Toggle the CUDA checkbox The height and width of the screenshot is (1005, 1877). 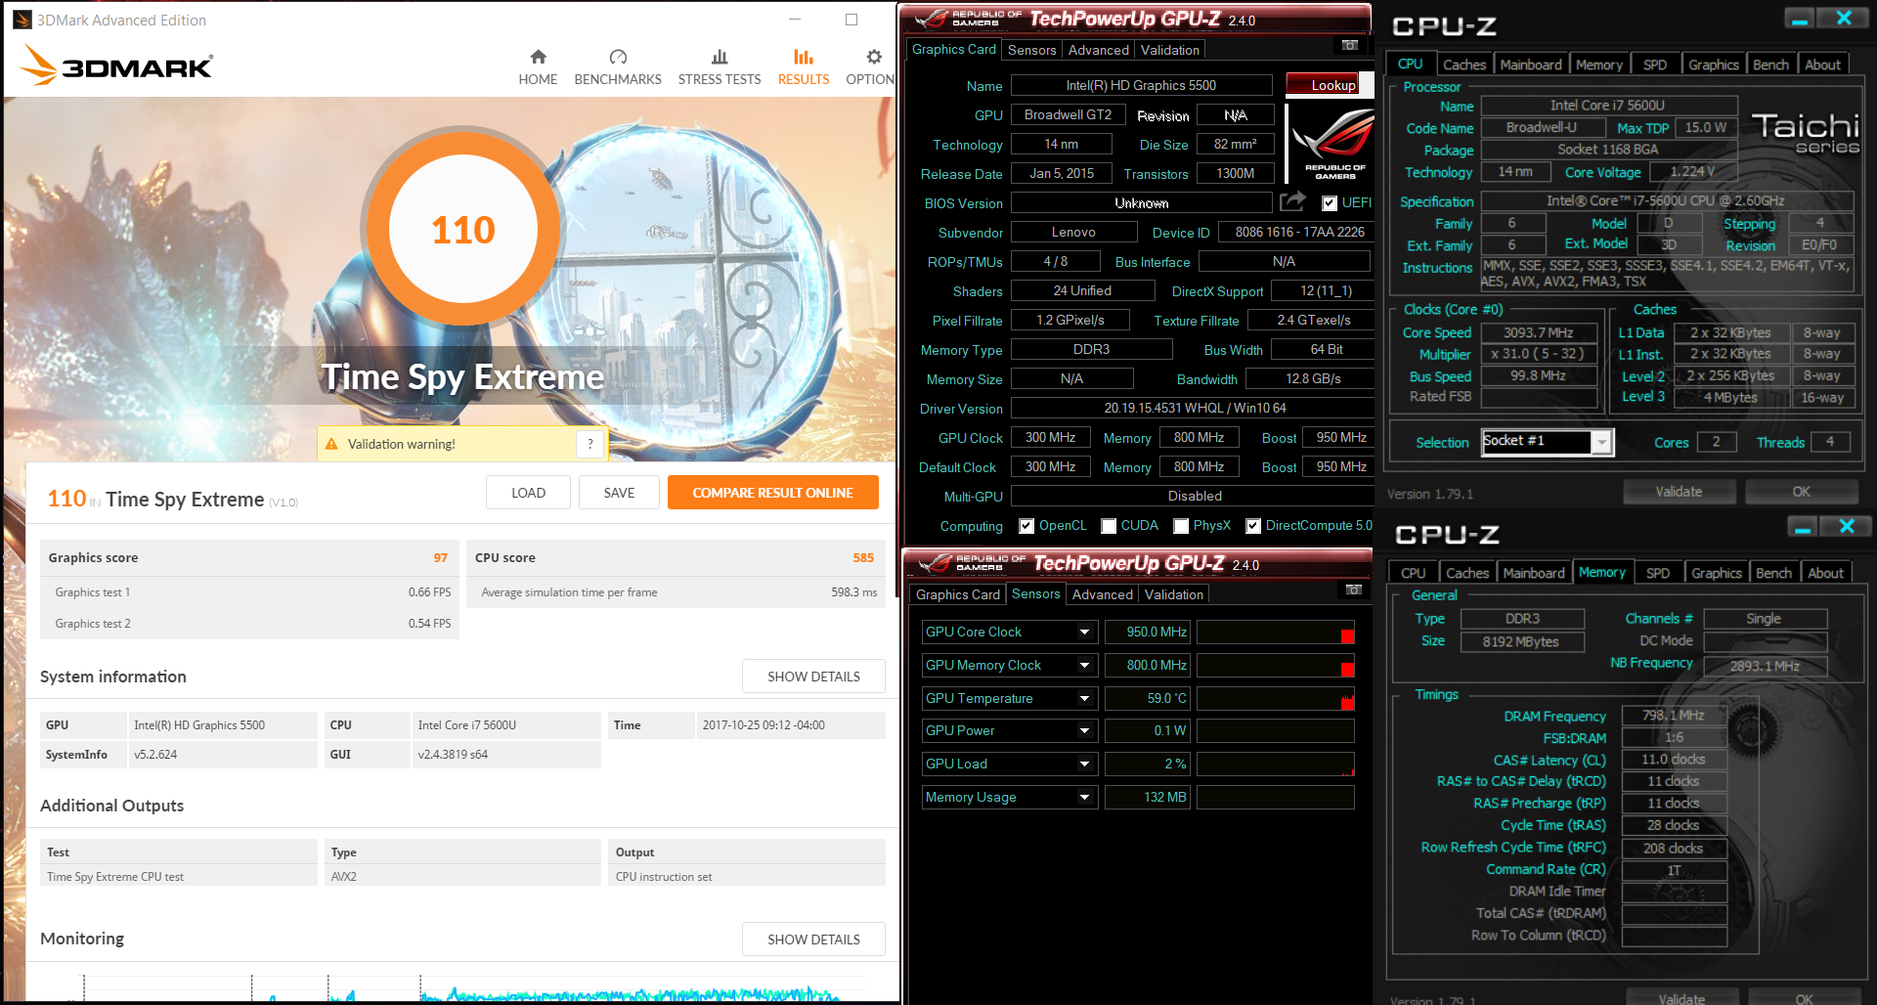[x=1109, y=526]
